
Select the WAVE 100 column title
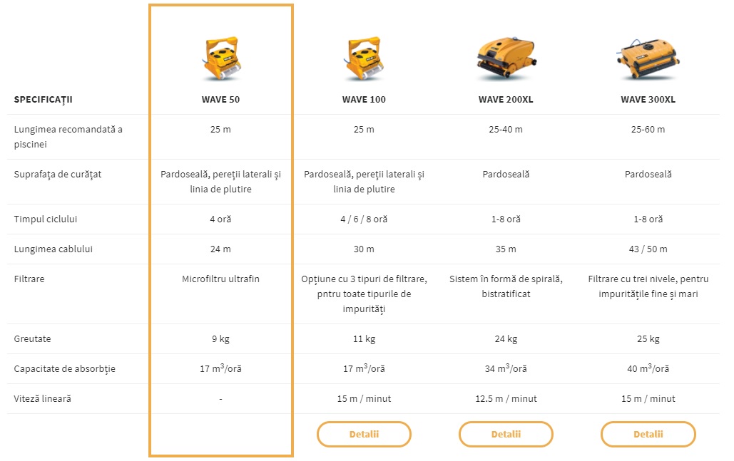pos(364,100)
